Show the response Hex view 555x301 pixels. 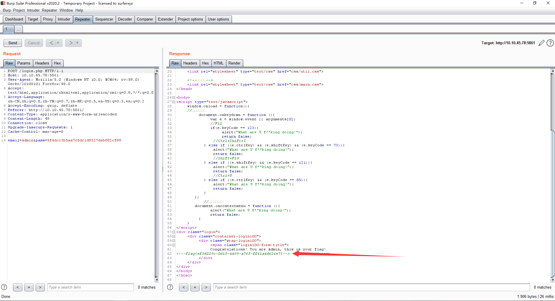(x=206, y=63)
